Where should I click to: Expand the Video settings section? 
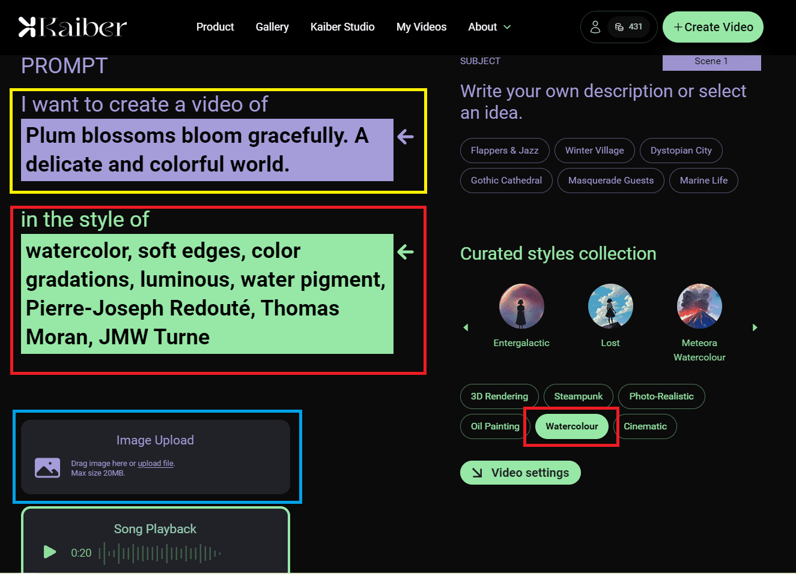point(520,473)
